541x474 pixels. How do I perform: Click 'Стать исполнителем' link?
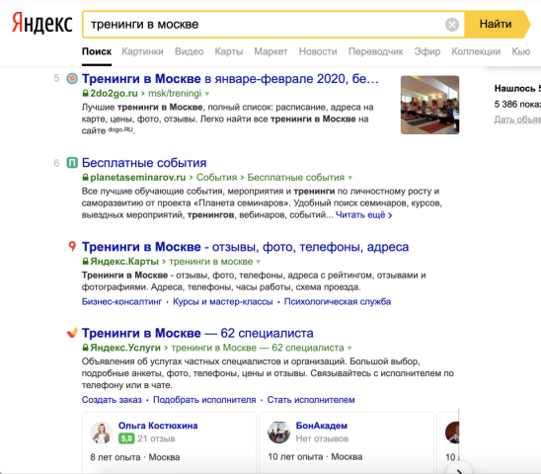pyautogui.click(x=311, y=400)
